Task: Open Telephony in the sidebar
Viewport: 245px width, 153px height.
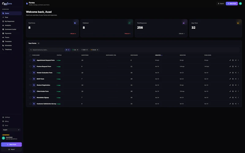Action: tap(11, 50)
